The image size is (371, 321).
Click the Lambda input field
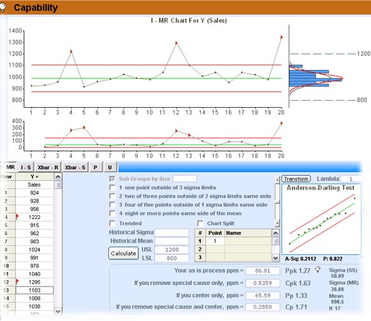coord(351,179)
